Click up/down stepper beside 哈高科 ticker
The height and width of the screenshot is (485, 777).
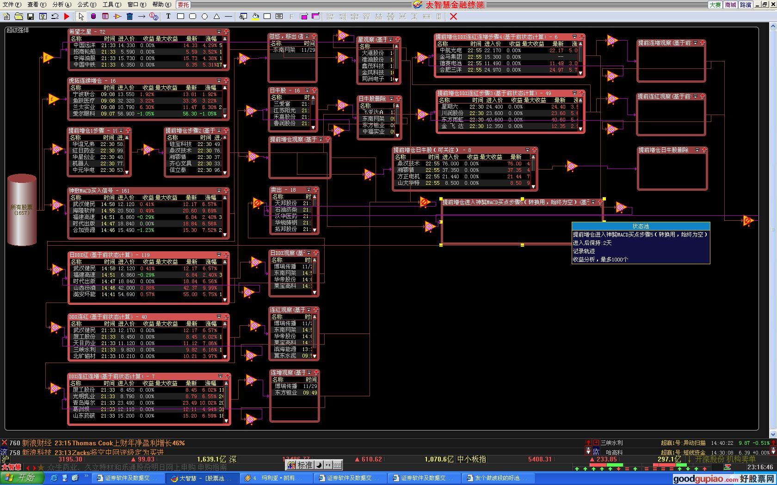[589, 452]
